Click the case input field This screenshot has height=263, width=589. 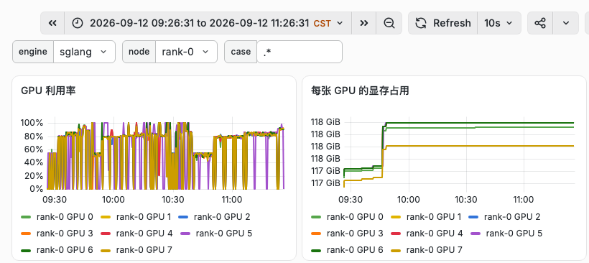[300, 52]
